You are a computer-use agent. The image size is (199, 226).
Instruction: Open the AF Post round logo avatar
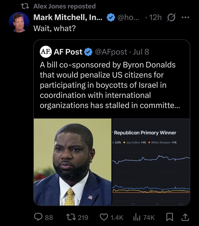point(46,52)
